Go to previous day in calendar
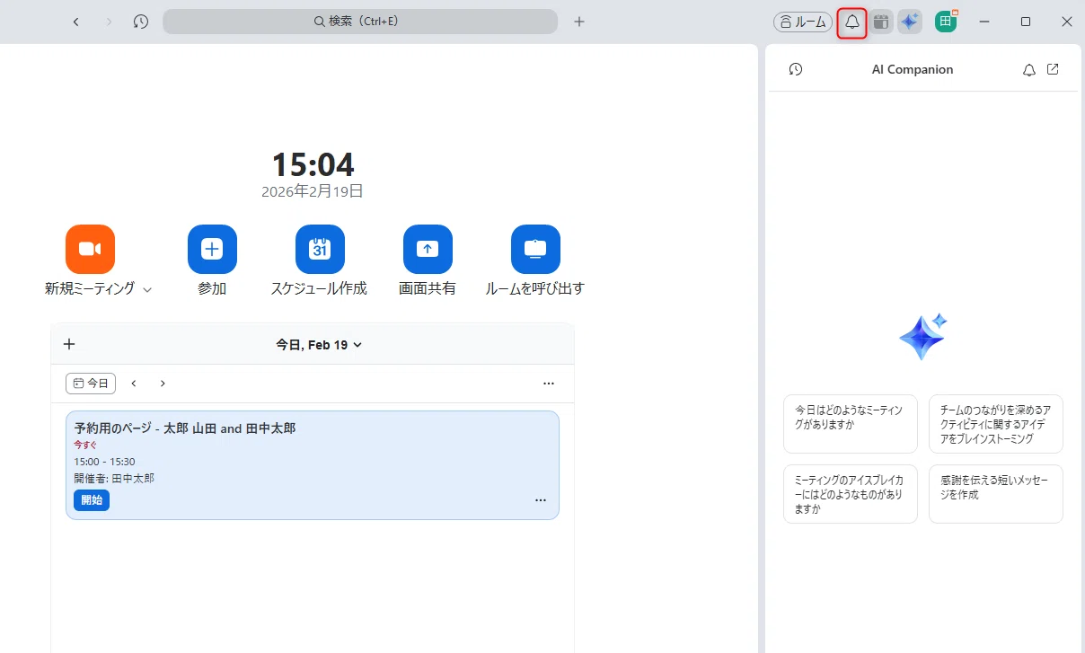This screenshot has width=1085, height=653. click(x=134, y=384)
